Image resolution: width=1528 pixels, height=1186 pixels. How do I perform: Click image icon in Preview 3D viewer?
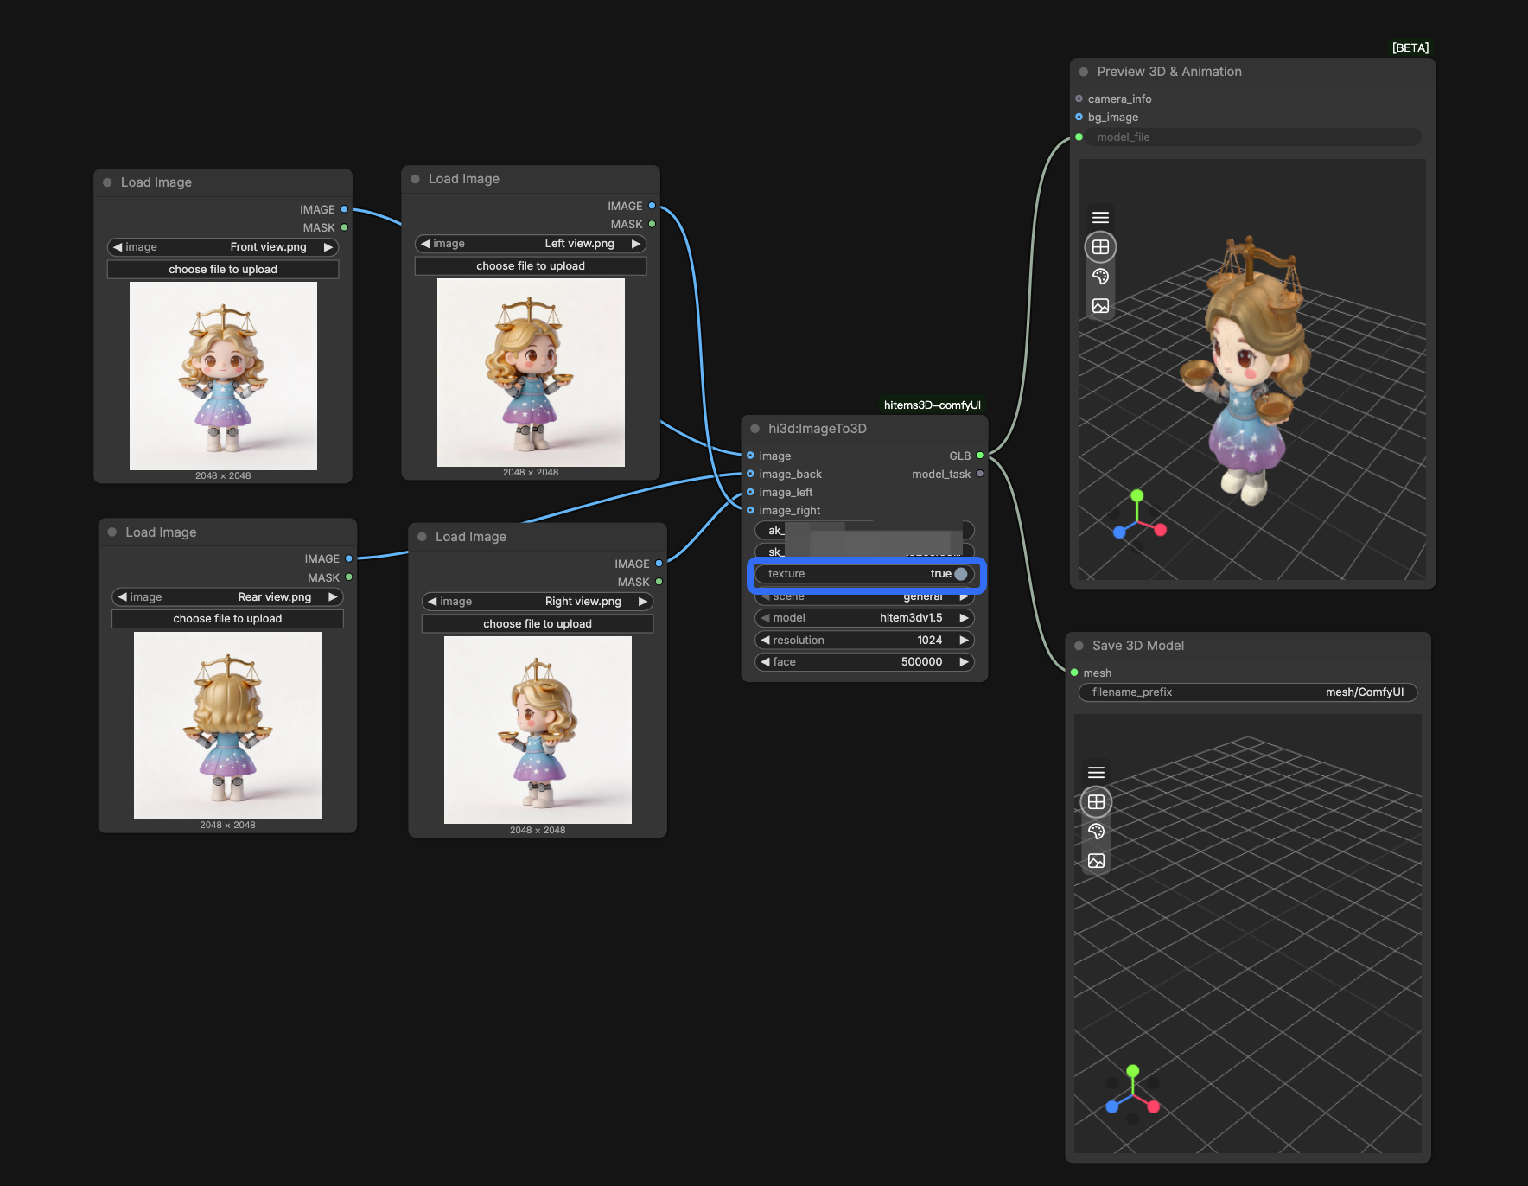(x=1100, y=306)
